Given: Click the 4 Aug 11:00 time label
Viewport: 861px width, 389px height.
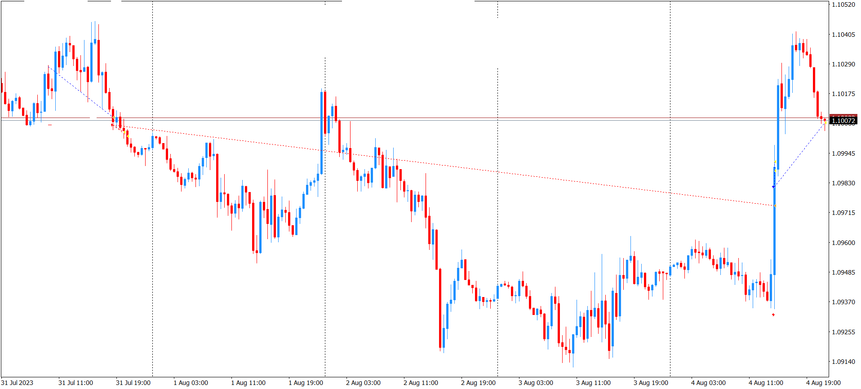Looking at the screenshot, I should click(766, 383).
